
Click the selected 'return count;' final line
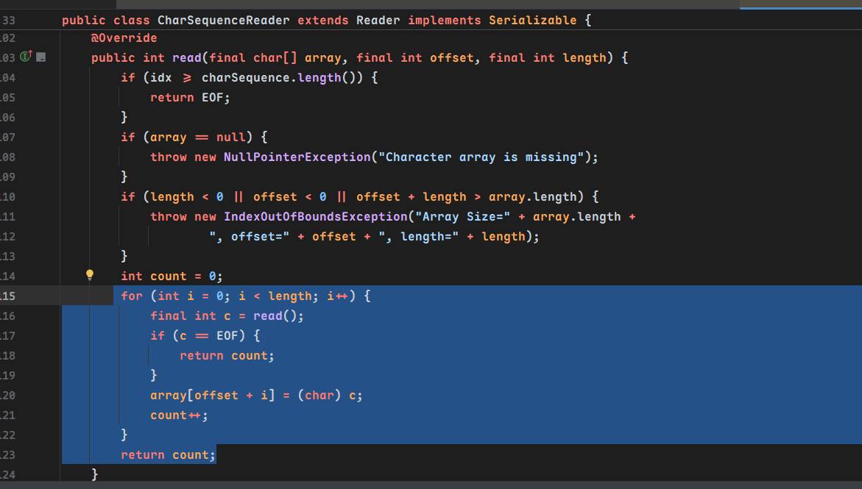[x=168, y=454]
